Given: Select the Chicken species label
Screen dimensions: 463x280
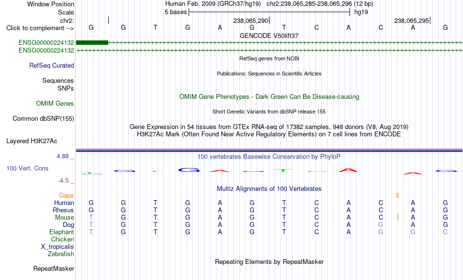Looking at the screenshot, I should pos(62,239).
